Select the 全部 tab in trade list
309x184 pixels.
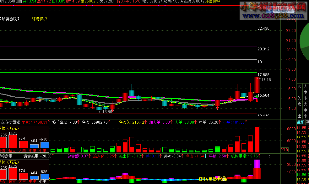pos(301,122)
